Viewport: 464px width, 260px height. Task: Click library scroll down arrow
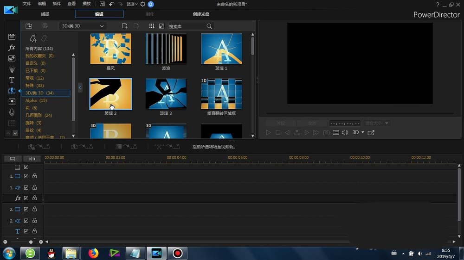tap(253, 136)
